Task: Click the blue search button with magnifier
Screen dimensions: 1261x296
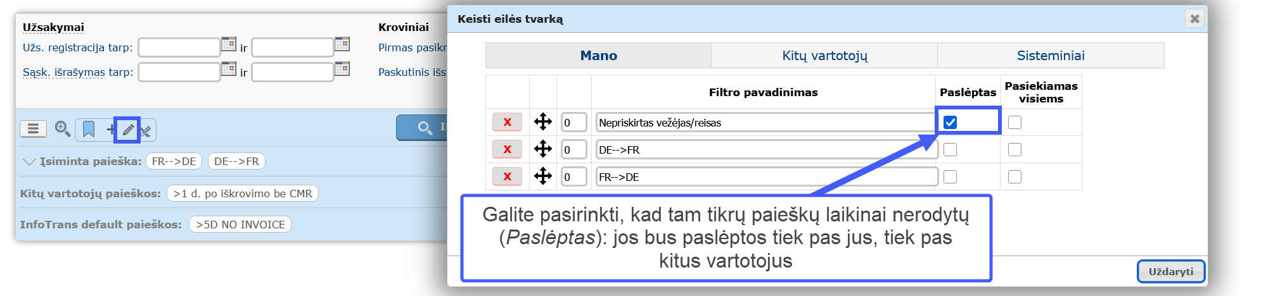Action: coord(422,128)
